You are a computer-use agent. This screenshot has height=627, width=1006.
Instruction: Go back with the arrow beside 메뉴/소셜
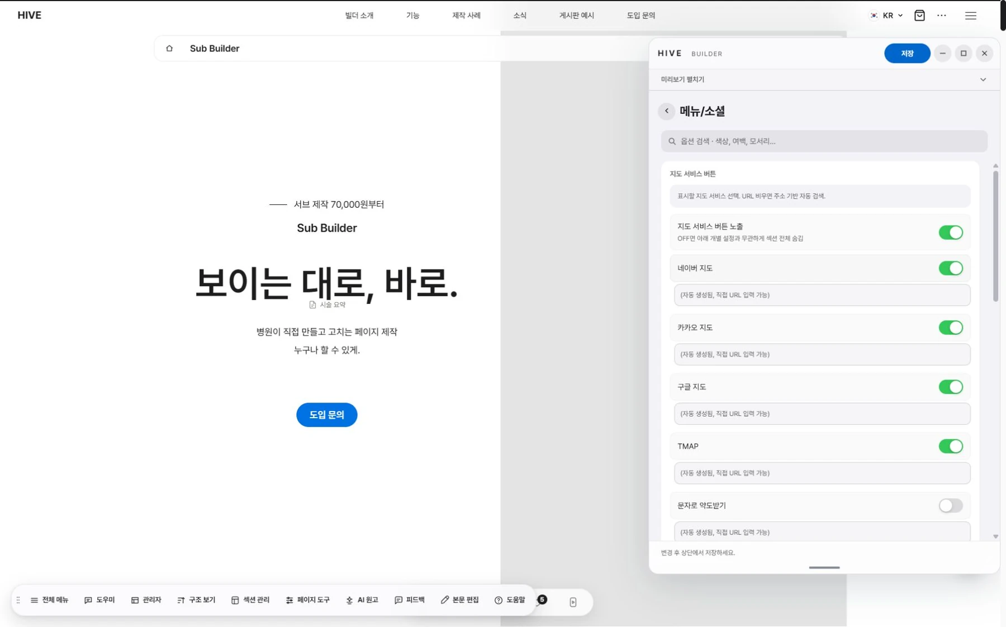tap(666, 111)
